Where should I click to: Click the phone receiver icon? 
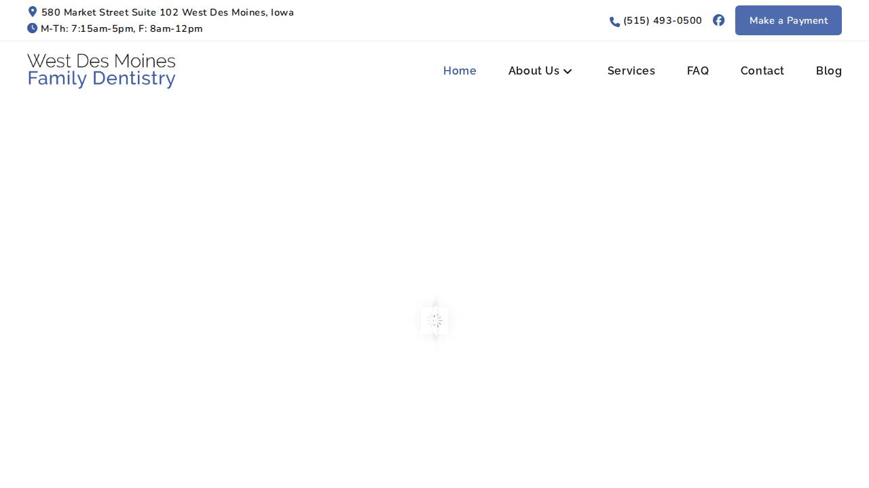coord(614,21)
